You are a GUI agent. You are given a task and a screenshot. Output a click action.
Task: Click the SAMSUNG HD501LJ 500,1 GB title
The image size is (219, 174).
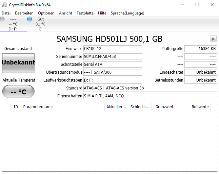click(109, 39)
